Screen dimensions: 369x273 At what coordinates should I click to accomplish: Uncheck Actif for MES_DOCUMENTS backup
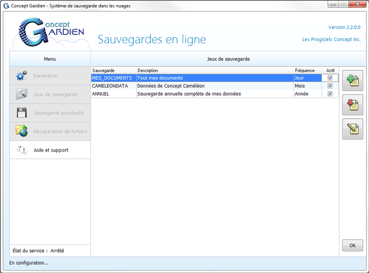(330, 78)
